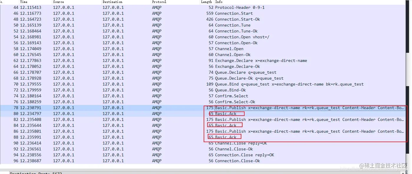Click the AMQP protocol cell in packet 70

click(x=157, y=84)
